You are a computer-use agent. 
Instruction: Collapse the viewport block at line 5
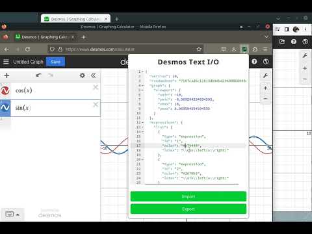pyautogui.click(x=142, y=90)
